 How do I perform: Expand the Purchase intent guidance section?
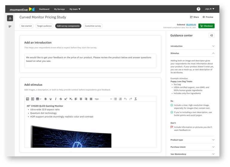192,147
